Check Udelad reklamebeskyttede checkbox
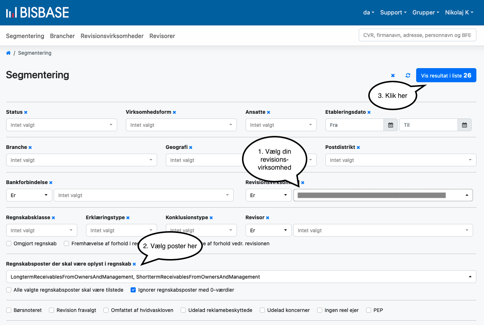484x325 pixels. pos(183,310)
